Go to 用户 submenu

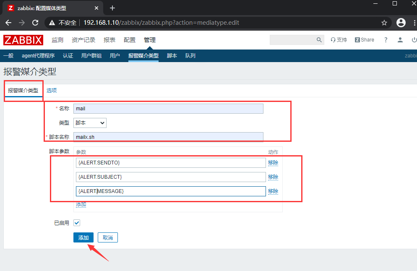tap(115, 55)
